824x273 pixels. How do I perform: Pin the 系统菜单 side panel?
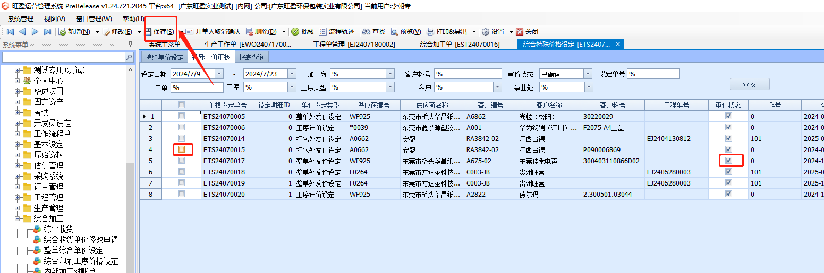130,45
